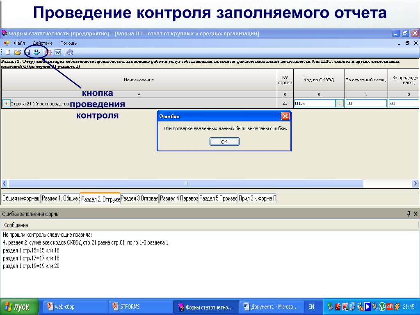
Task: Open a saved report via folder icon
Action: (x=18, y=52)
